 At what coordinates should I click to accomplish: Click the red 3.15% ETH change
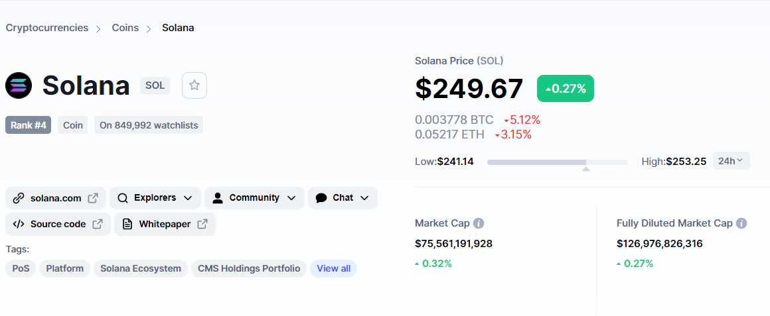tap(513, 134)
